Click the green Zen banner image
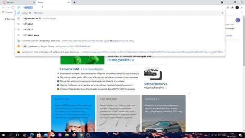The image size is (245, 138). (x=82, y=60)
